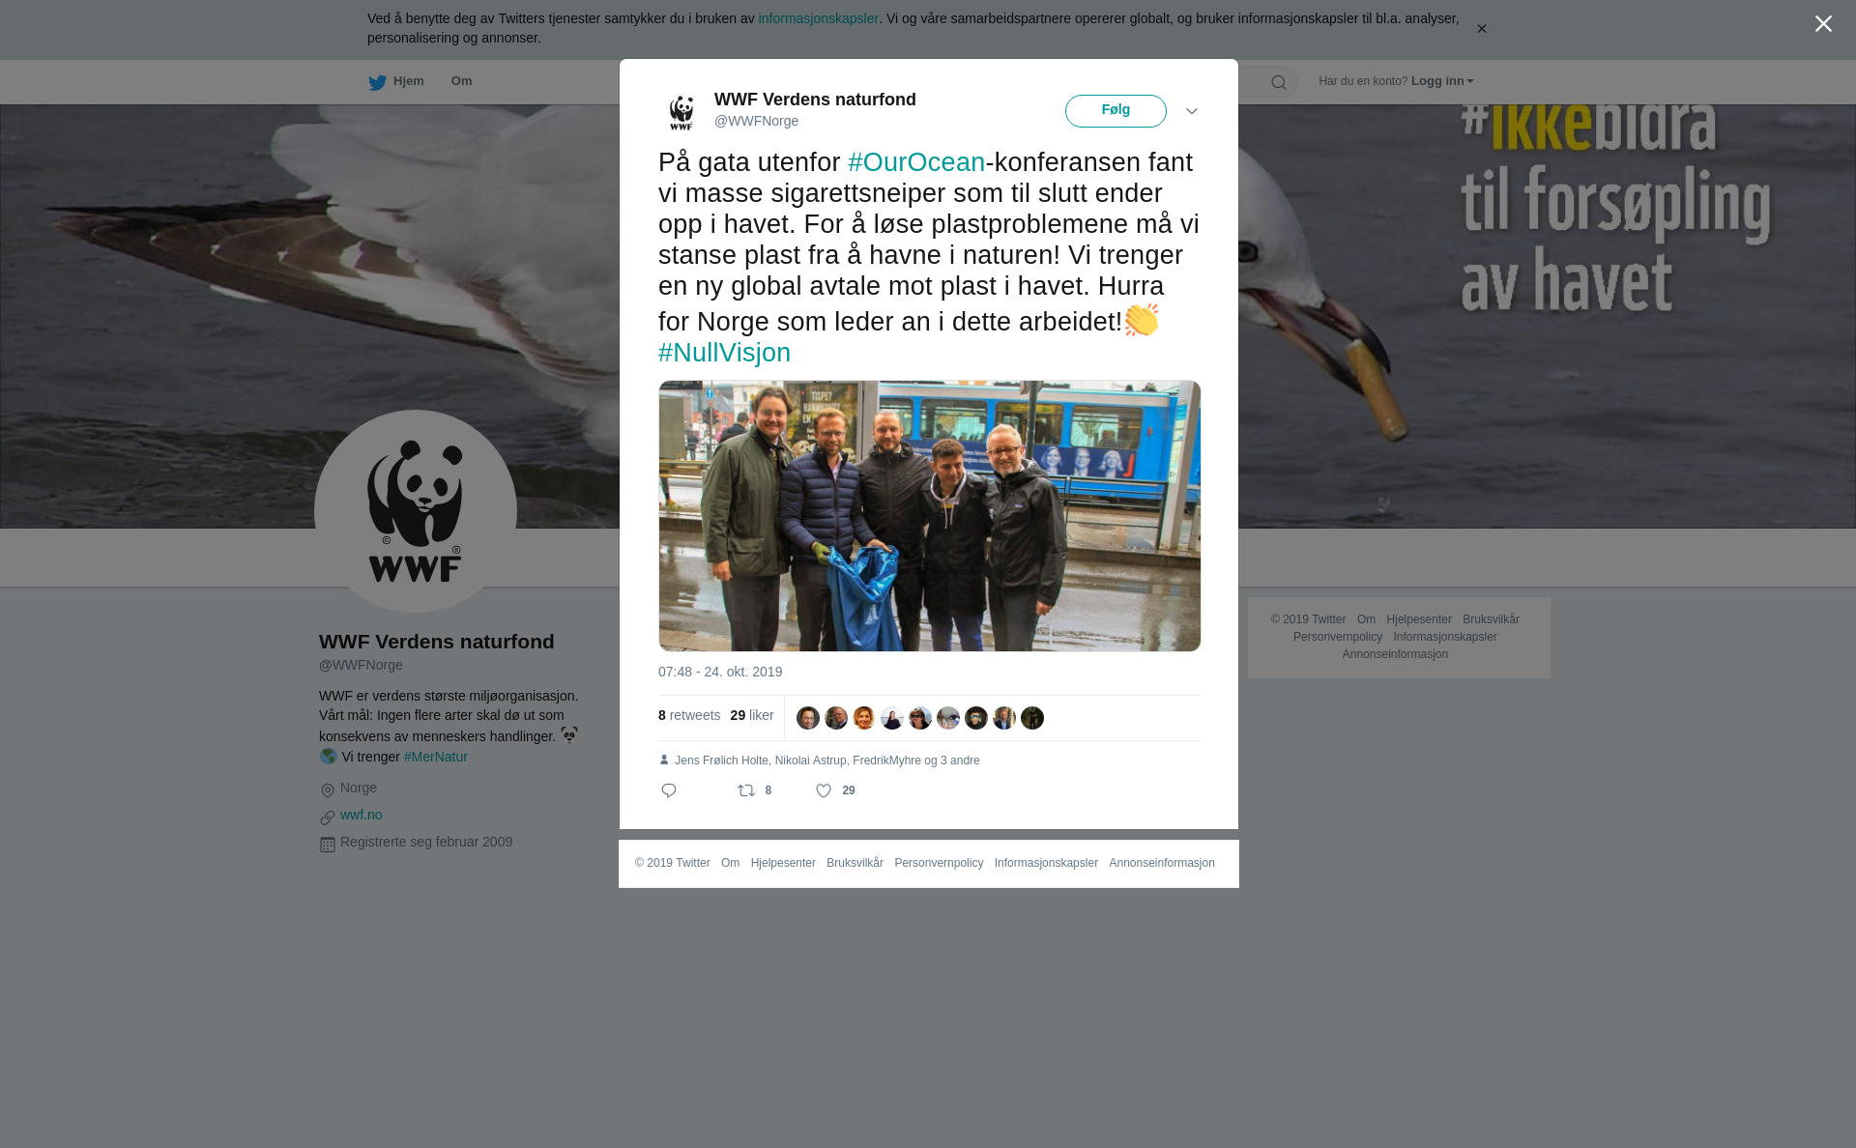Open the #OurOcean hashtag link
Screen dimensions: 1856x1148
click(x=916, y=162)
